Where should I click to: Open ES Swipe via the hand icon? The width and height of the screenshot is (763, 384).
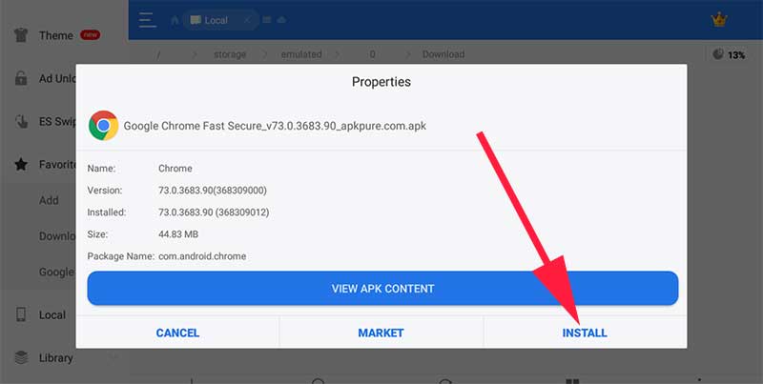21,121
